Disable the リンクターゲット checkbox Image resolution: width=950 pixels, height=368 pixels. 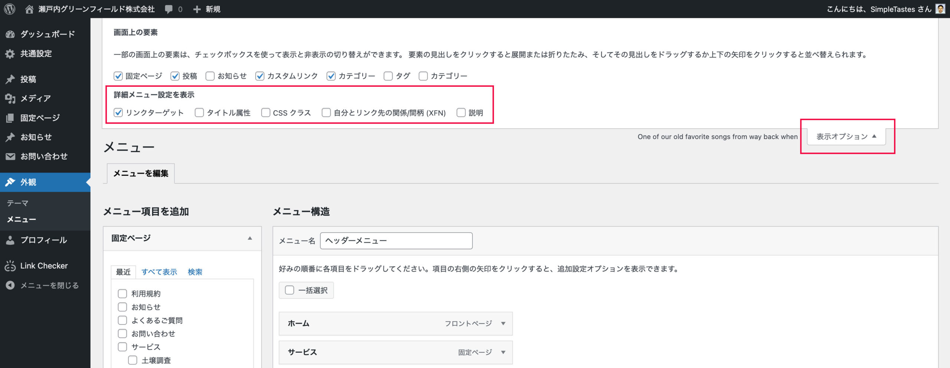point(118,112)
